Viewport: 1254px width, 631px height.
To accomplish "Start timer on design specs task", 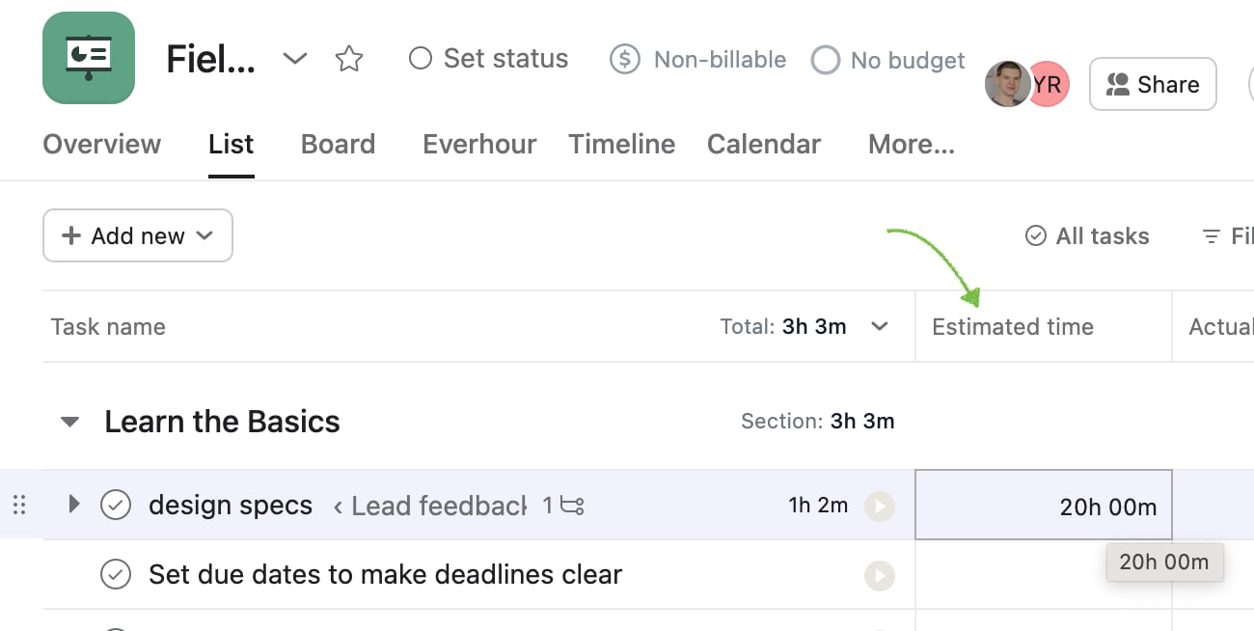I will pyautogui.click(x=879, y=506).
